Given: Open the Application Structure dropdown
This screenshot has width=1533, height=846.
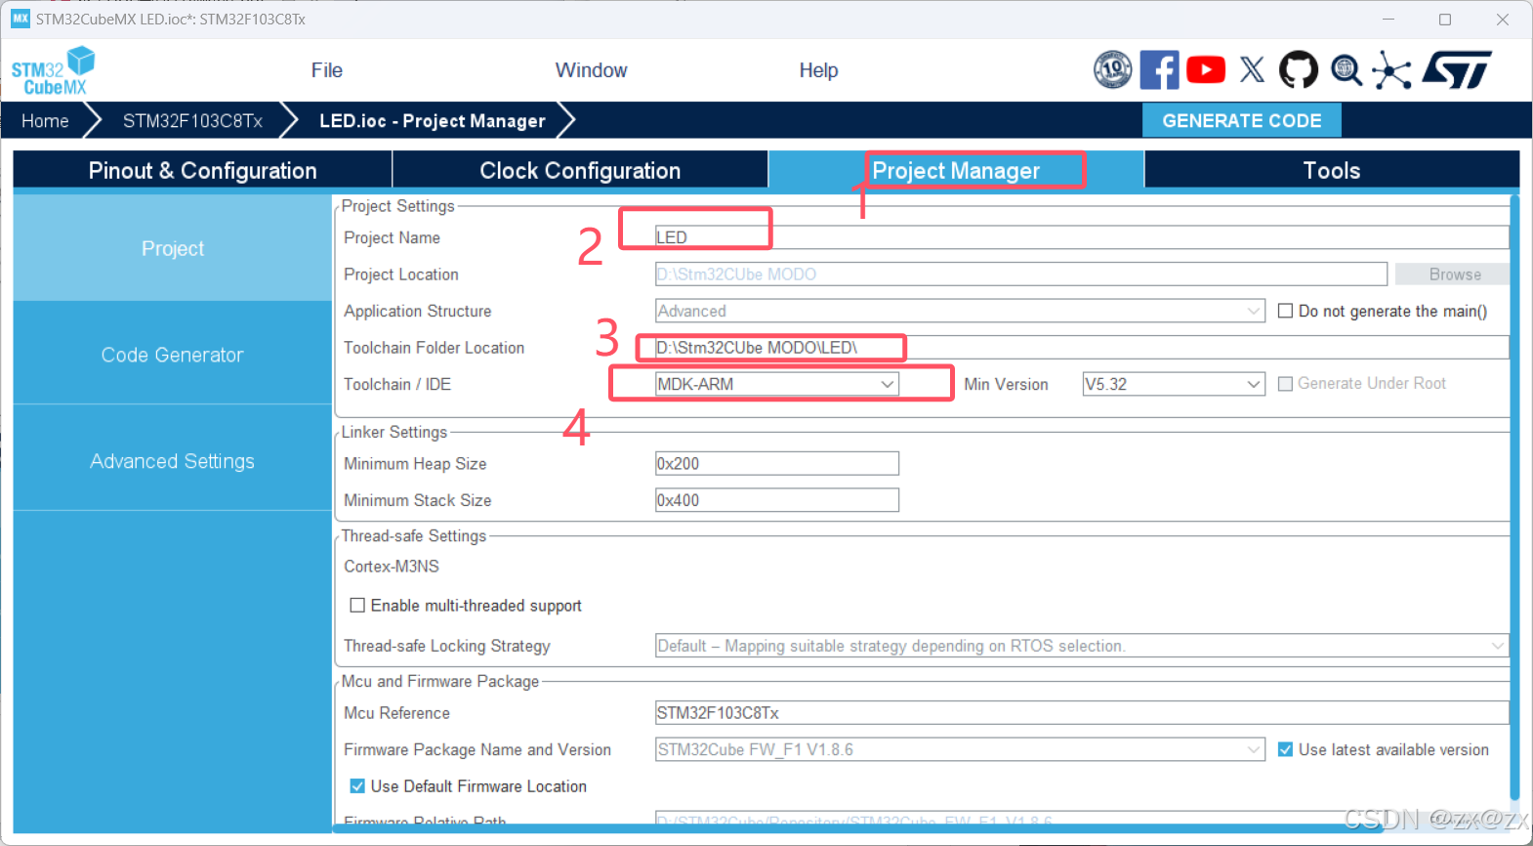Looking at the screenshot, I should coord(960,311).
